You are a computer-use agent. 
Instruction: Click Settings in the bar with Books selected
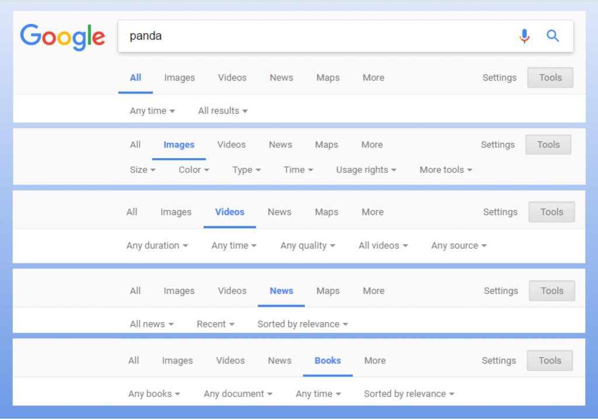click(x=499, y=361)
